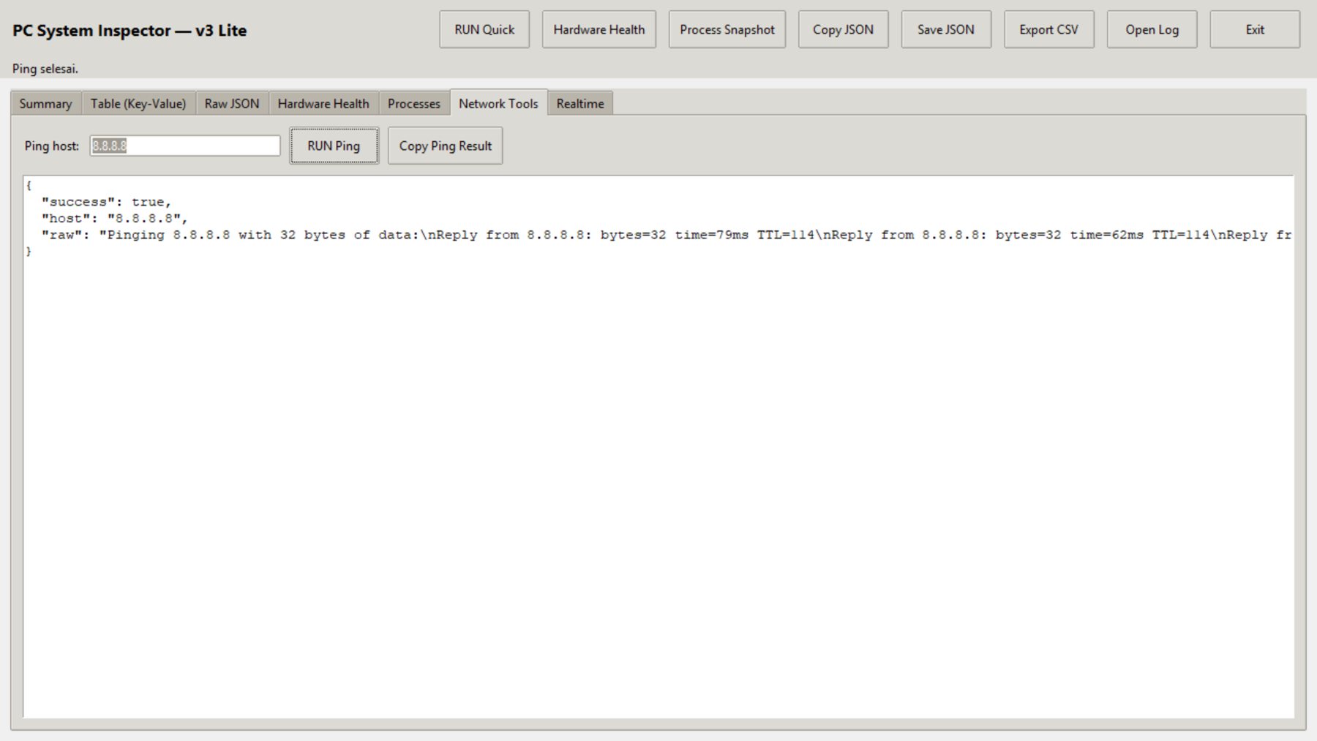The image size is (1317, 741).
Task: Exit the PC System Inspector
Action: (x=1254, y=29)
